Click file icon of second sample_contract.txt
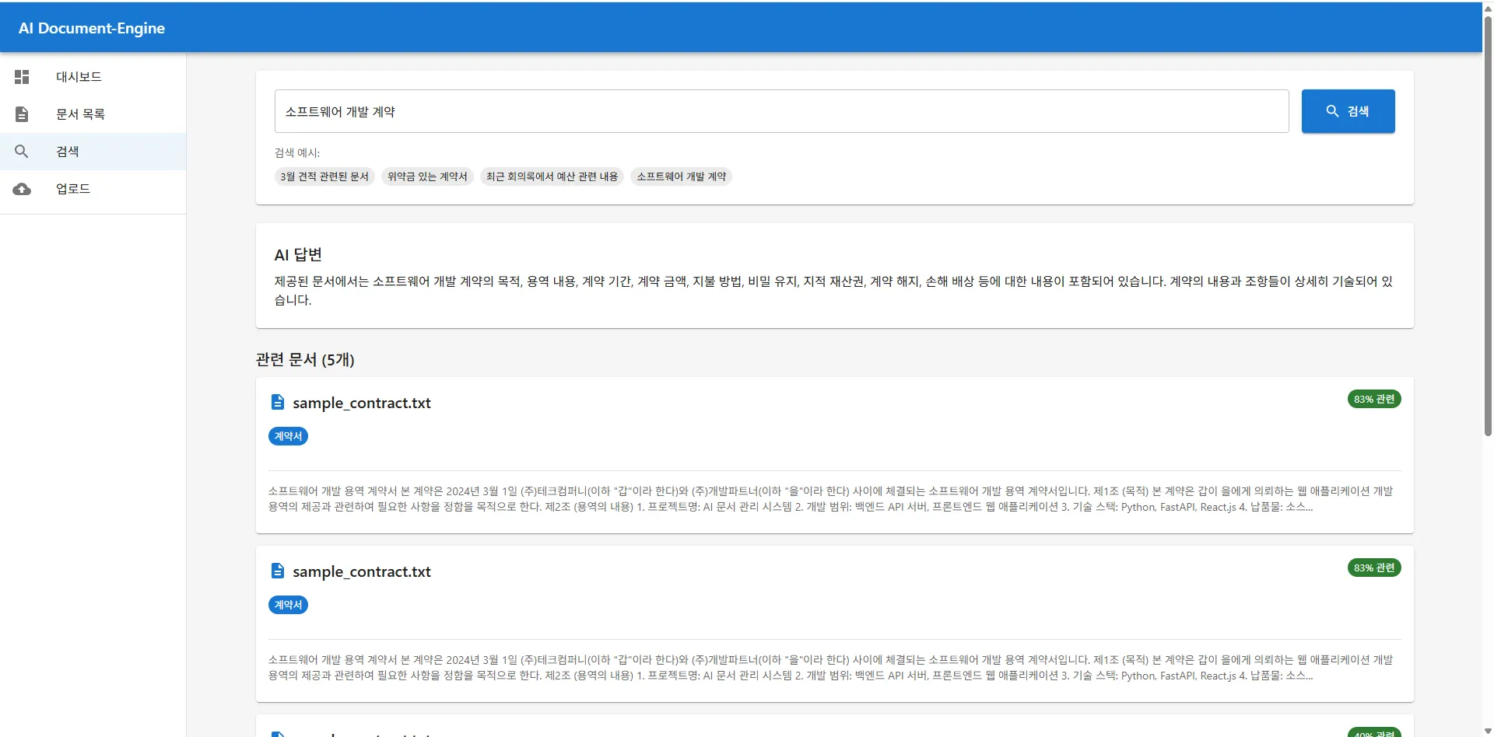The height and width of the screenshot is (737, 1494). (x=277, y=571)
